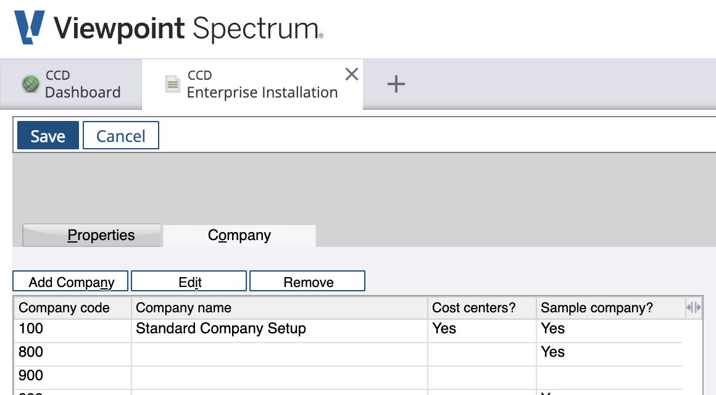This screenshot has height=395, width=716.
Task: Click the Viewpoint Spectrum logo
Action: click(x=168, y=27)
